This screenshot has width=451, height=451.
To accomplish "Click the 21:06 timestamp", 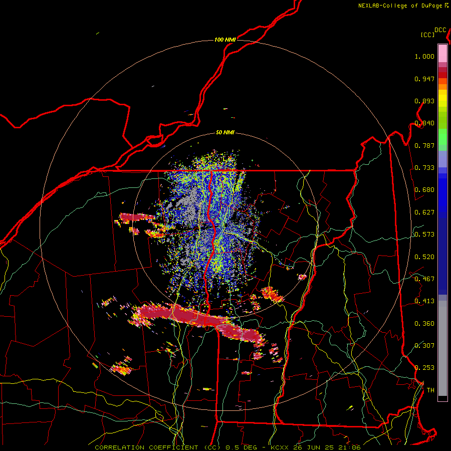I will point(349,447).
